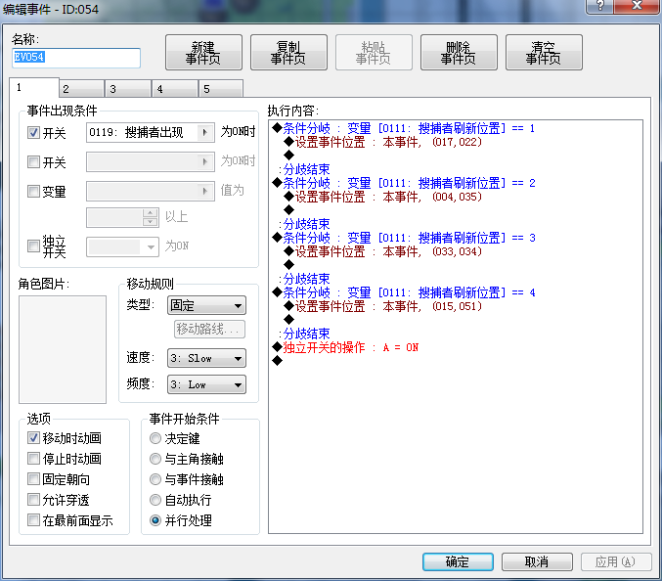This screenshot has height=581, width=662.
Task: Enable the 变量 condition checkbox
Action: coord(33,192)
